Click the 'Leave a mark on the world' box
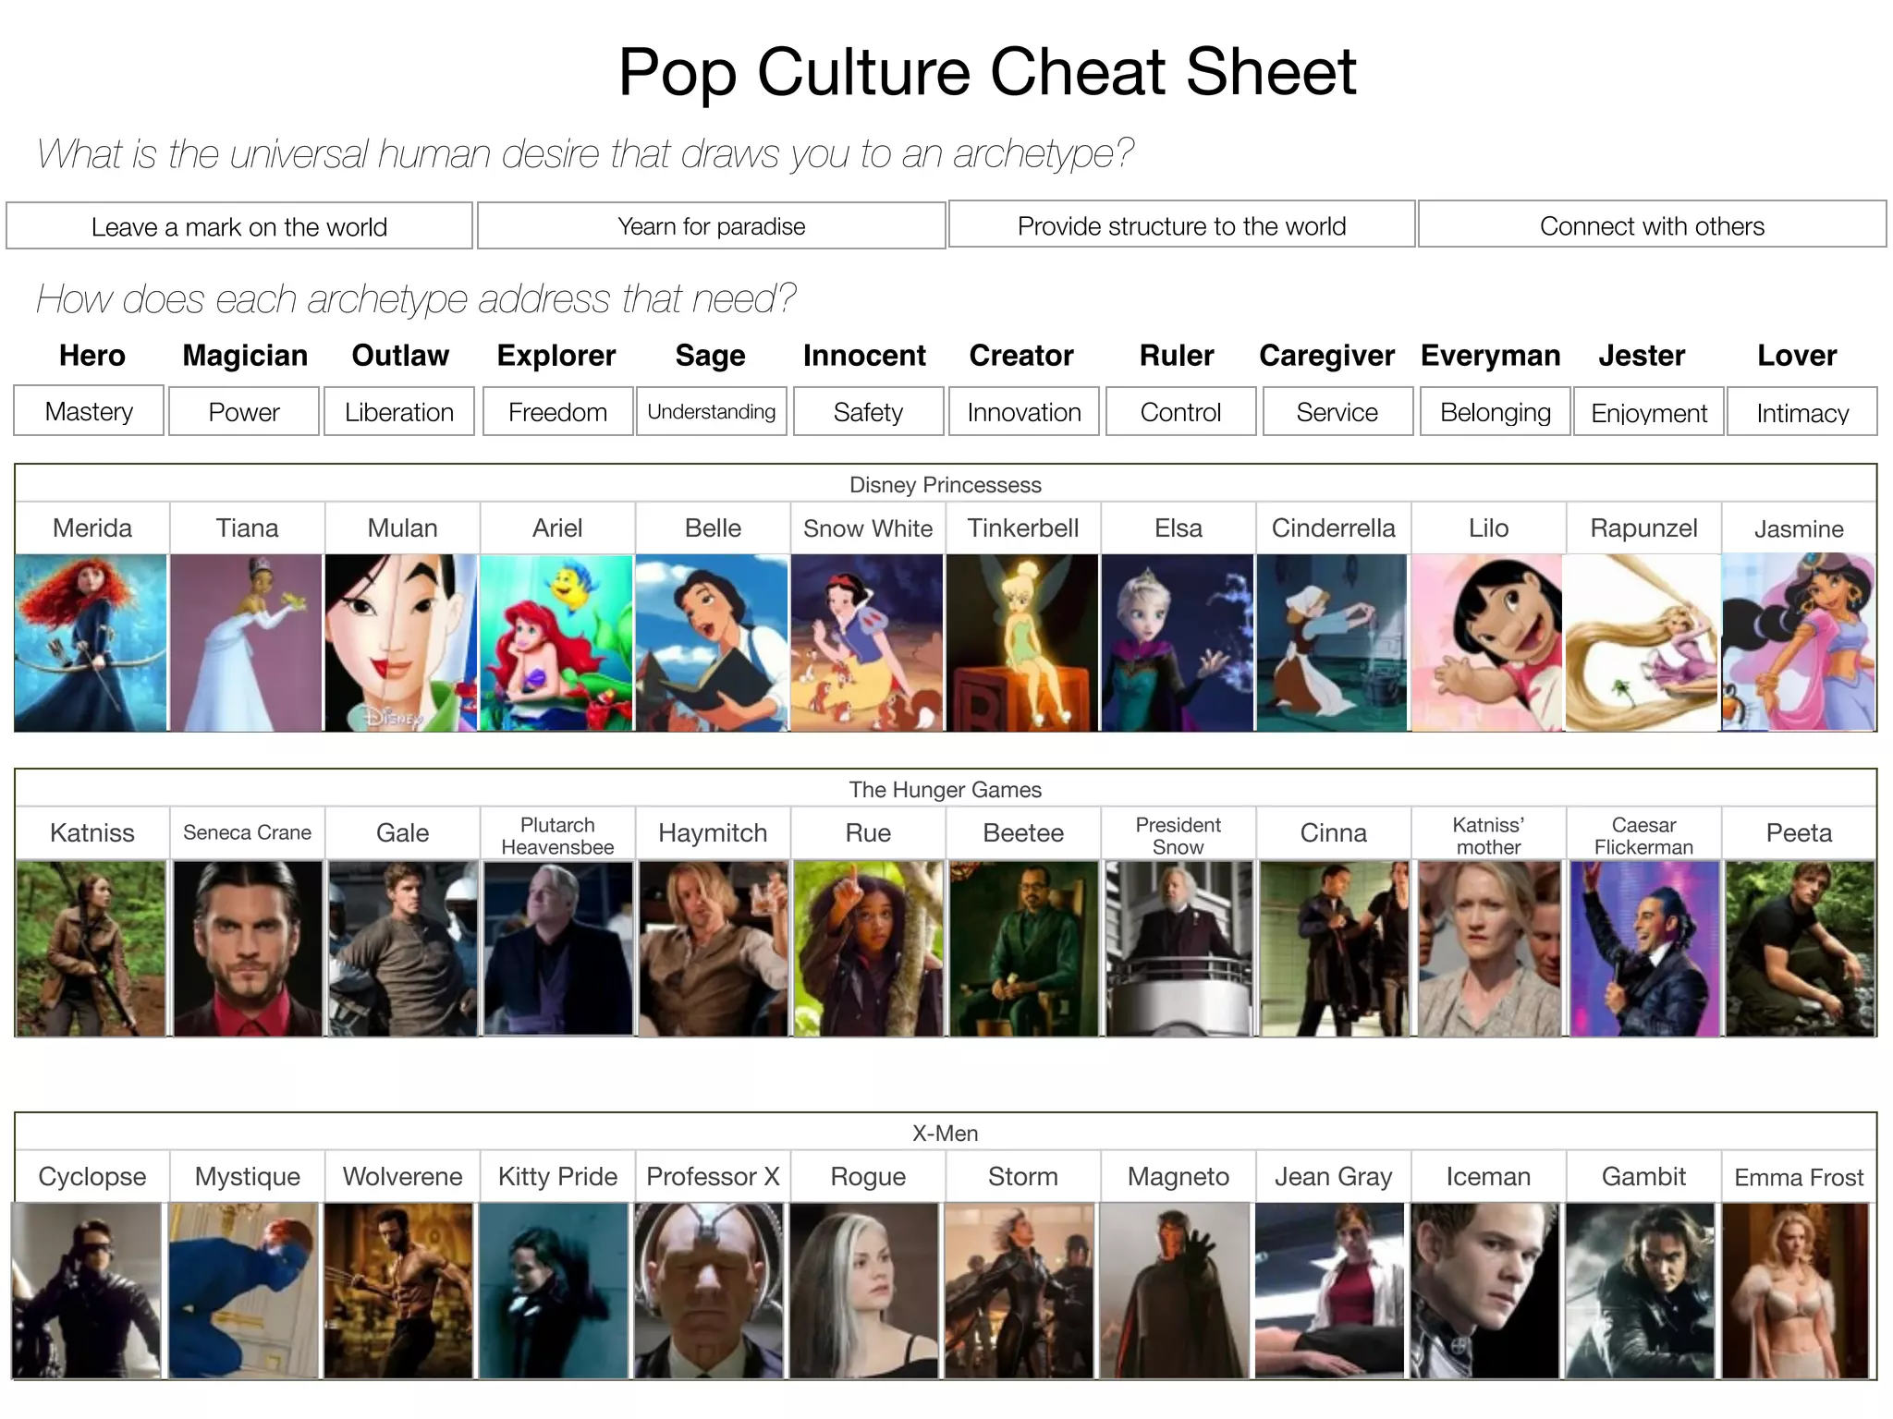 point(239,226)
